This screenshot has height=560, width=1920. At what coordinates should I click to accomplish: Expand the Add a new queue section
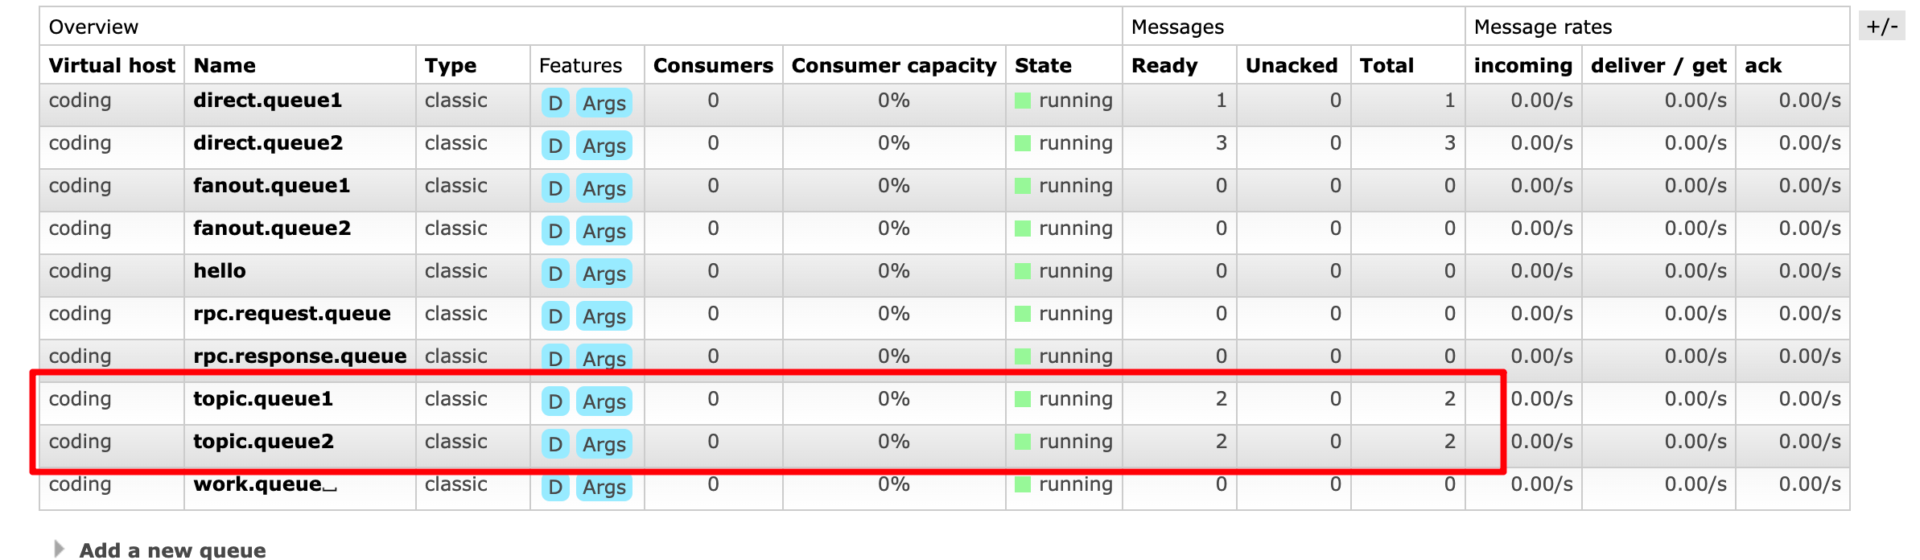[x=172, y=550]
